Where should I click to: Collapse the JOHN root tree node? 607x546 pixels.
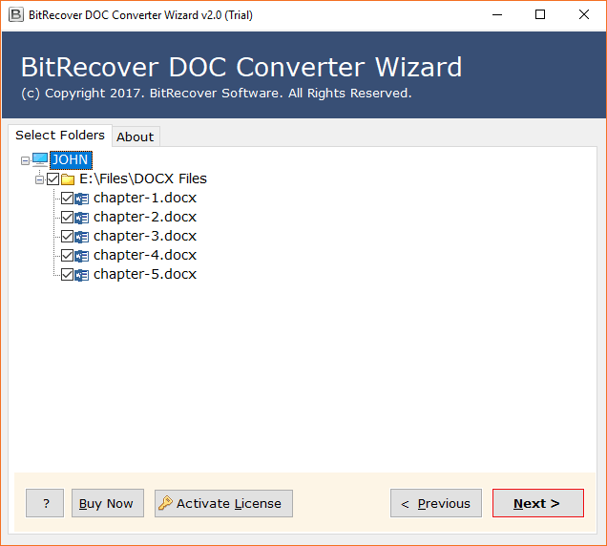25,160
